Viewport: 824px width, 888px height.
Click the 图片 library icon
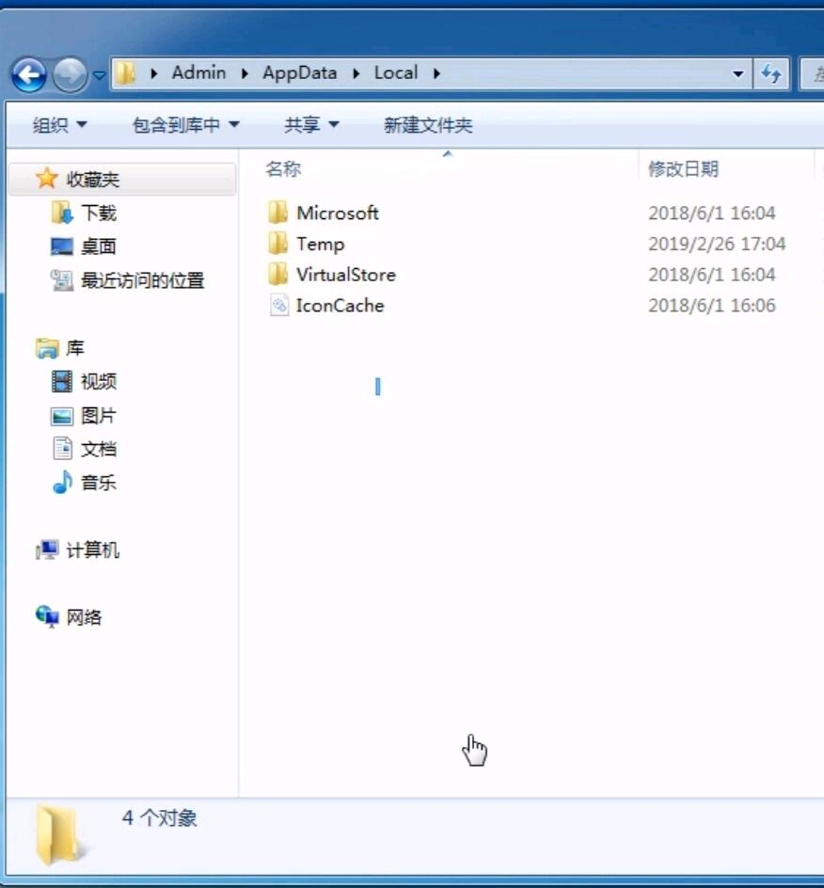62,416
